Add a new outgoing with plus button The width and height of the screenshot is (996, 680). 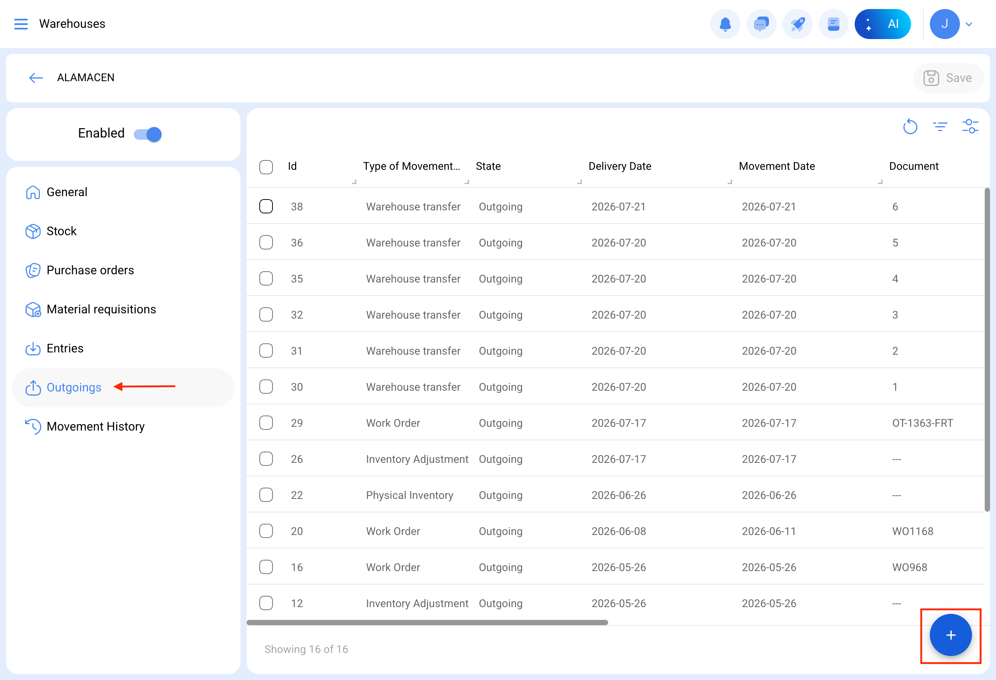(950, 635)
